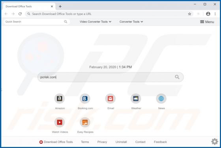The width and height of the screenshot is (221, 148).
Task: Click the Watch Videos label text
Action: point(60,132)
